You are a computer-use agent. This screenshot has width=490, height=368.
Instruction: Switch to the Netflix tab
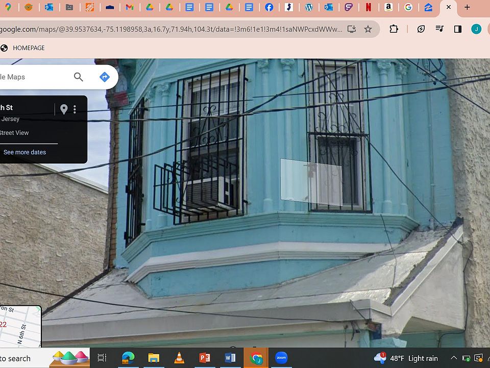[x=369, y=7]
